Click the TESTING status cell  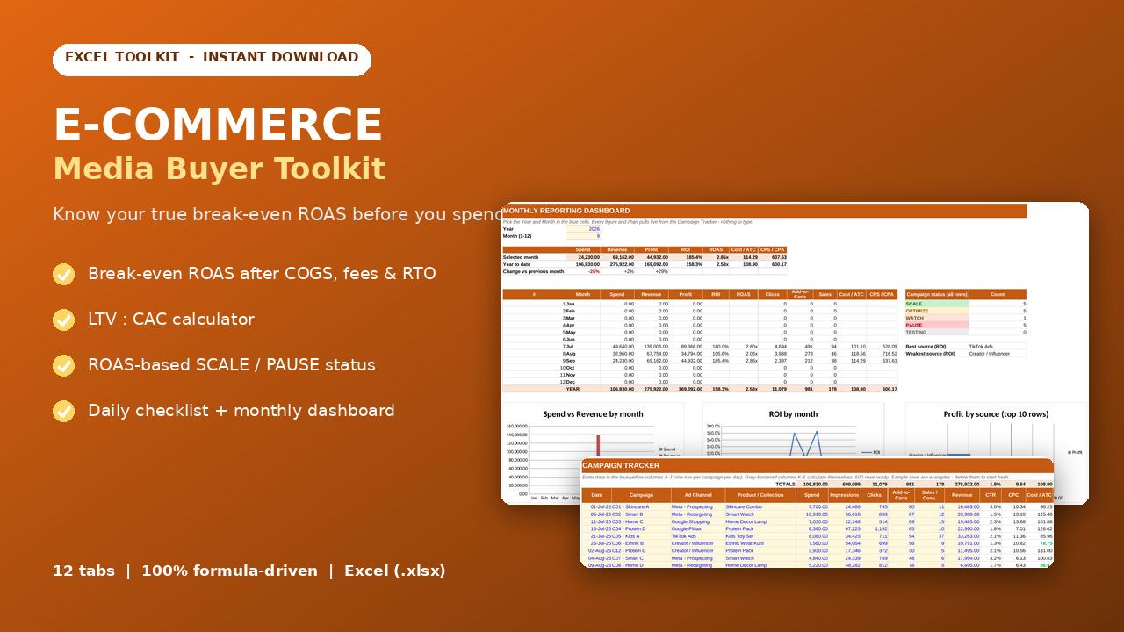click(936, 332)
